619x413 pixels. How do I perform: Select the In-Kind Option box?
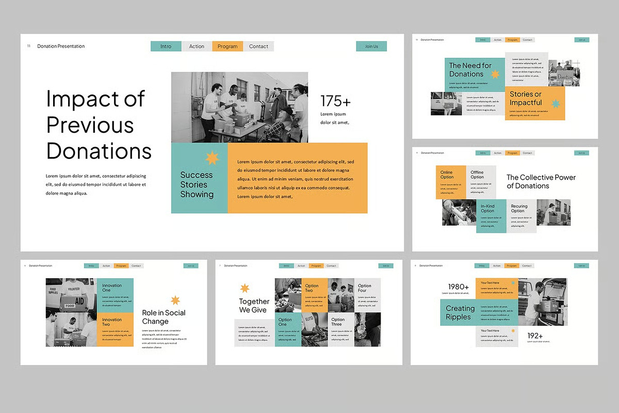(491, 216)
